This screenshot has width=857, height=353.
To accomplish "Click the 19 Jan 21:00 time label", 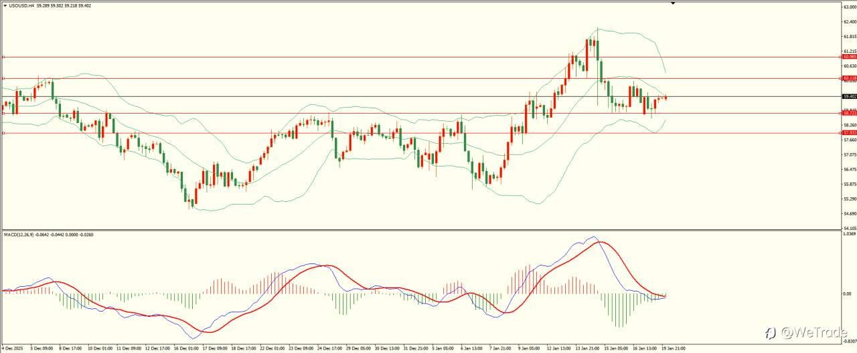I will coord(674,349).
